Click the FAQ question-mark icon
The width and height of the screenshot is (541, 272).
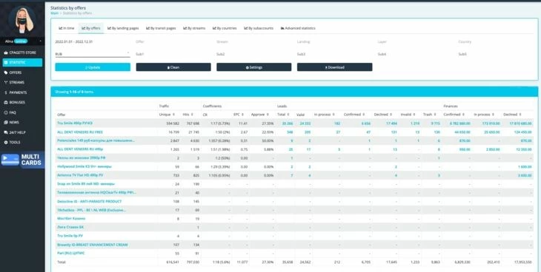[x=6, y=112]
